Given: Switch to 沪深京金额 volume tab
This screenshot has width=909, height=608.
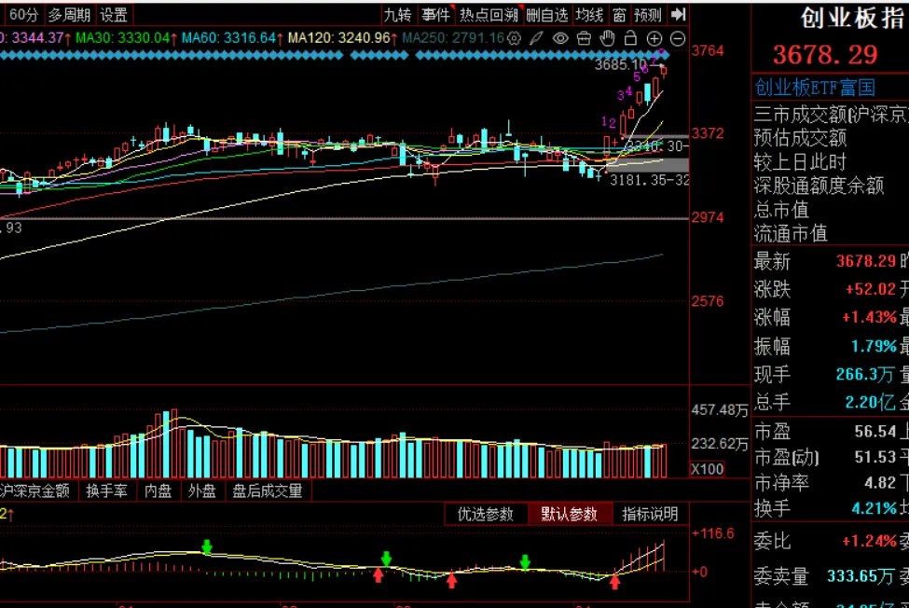Looking at the screenshot, I should [x=34, y=491].
